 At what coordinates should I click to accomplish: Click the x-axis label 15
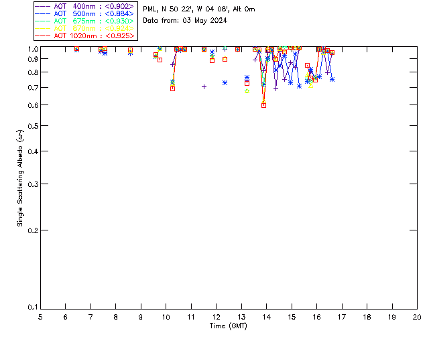[292, 317]
